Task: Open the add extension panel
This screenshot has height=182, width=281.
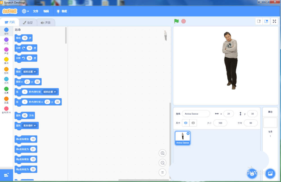Action: (x=6, y=175)
